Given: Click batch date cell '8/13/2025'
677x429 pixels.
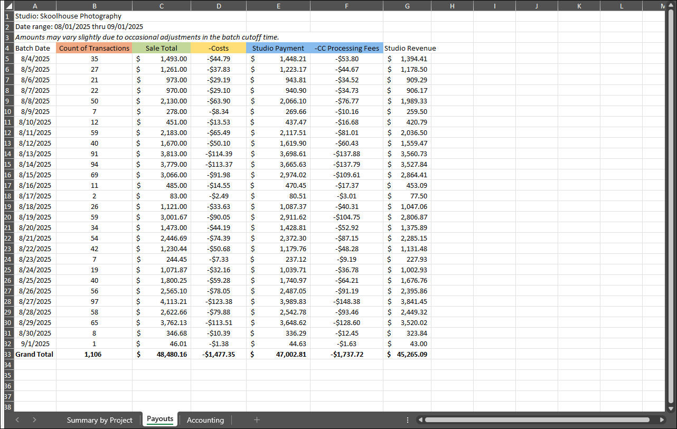Looking at the screenshot, I should click(35, 154).
